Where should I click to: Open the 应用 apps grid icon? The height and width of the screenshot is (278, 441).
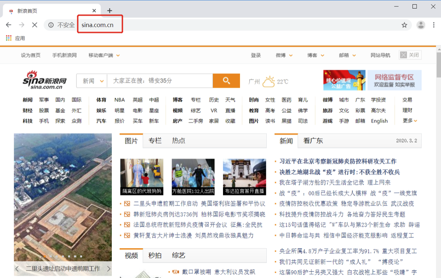point(9,38)
